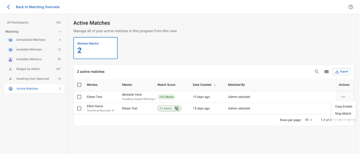Image resolution: width=360 pixels, height=154 pixels.
Task: Click the Unmatched Mentees graduation cap icon
Action: pos(10,40)
